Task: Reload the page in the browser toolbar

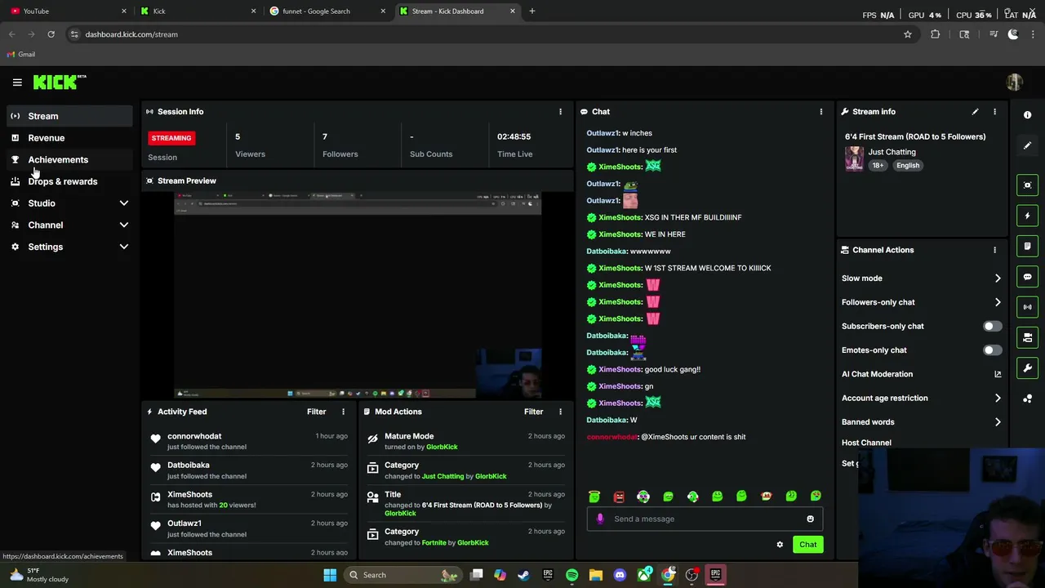Action: (x=51, y=34)
